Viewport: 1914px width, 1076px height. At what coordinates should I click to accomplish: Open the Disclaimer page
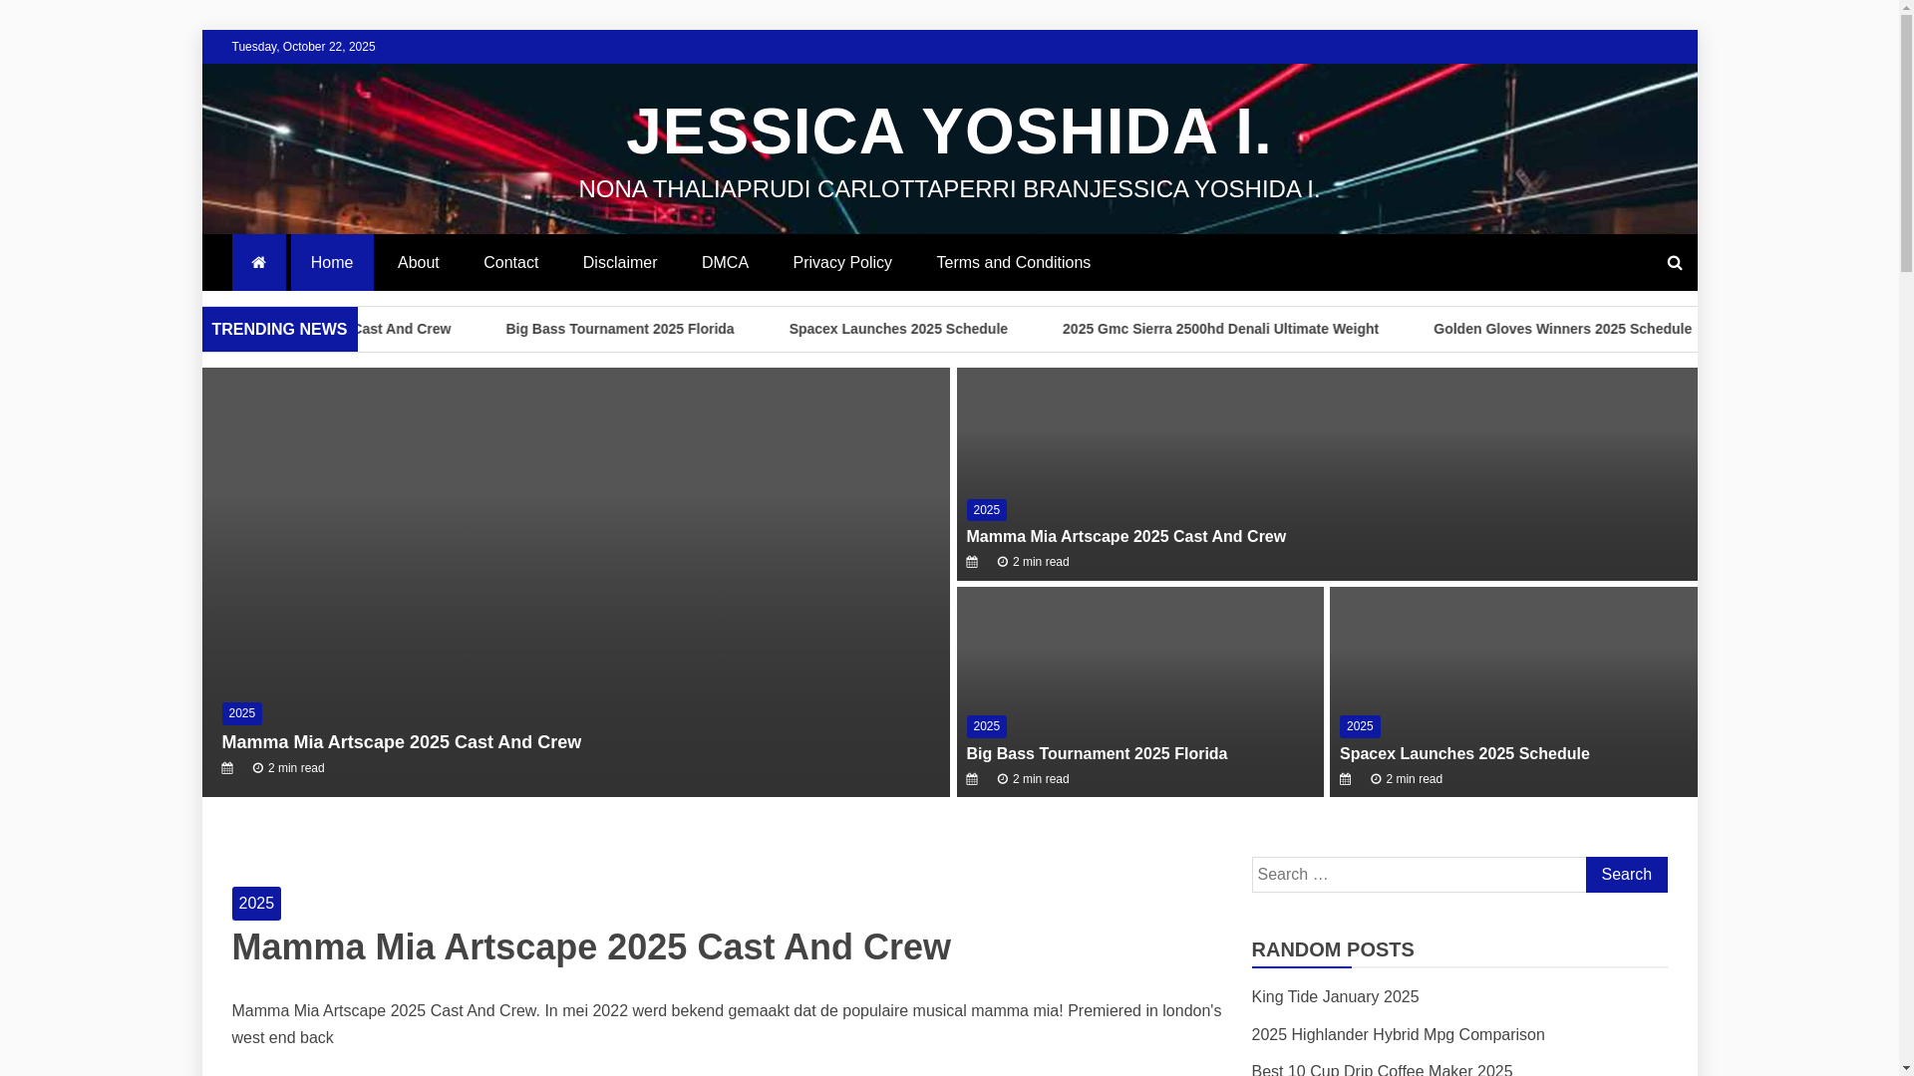(620, 263)
